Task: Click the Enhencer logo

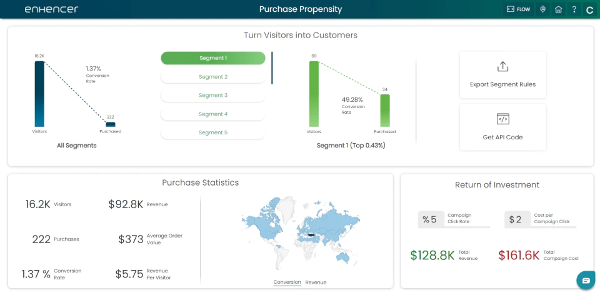Action: [x=51, y=9]
